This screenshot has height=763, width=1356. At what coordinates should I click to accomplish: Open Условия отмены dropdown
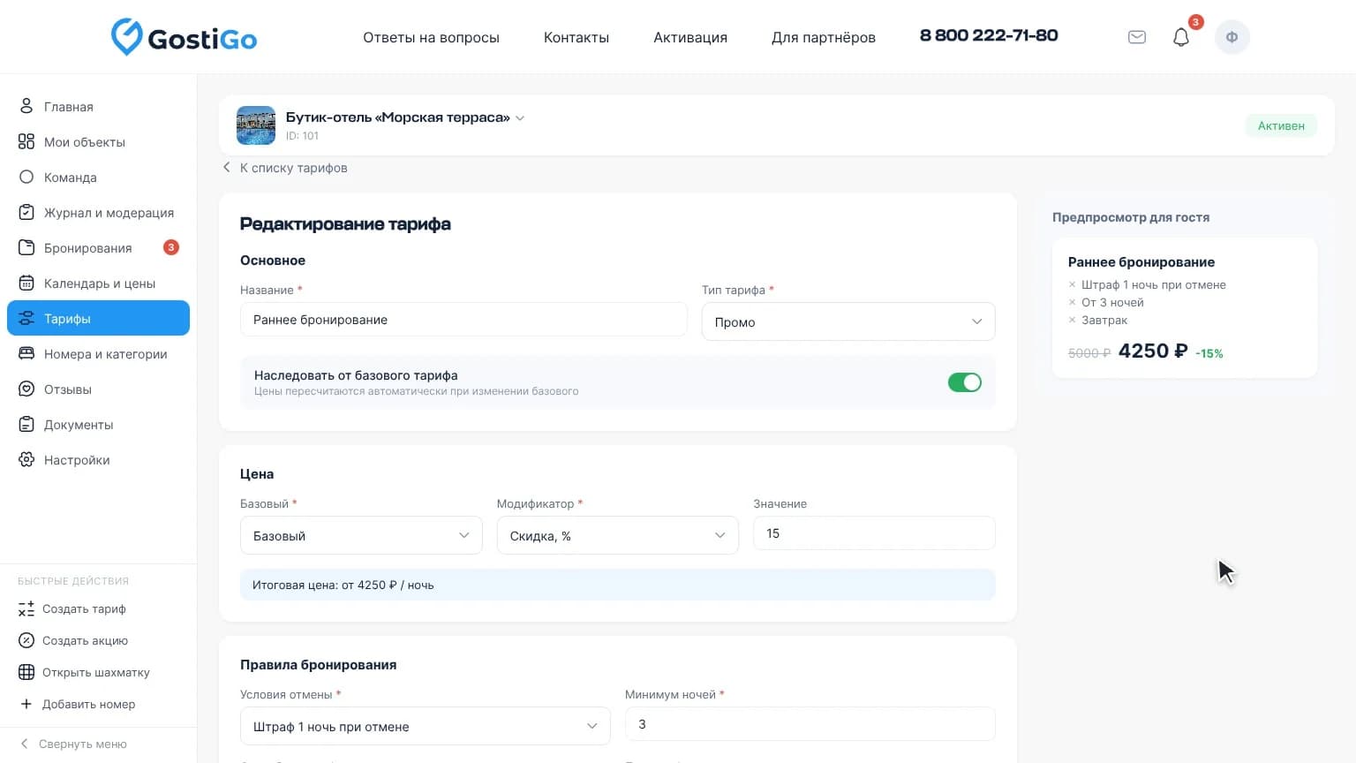click(x=426, y=726)
